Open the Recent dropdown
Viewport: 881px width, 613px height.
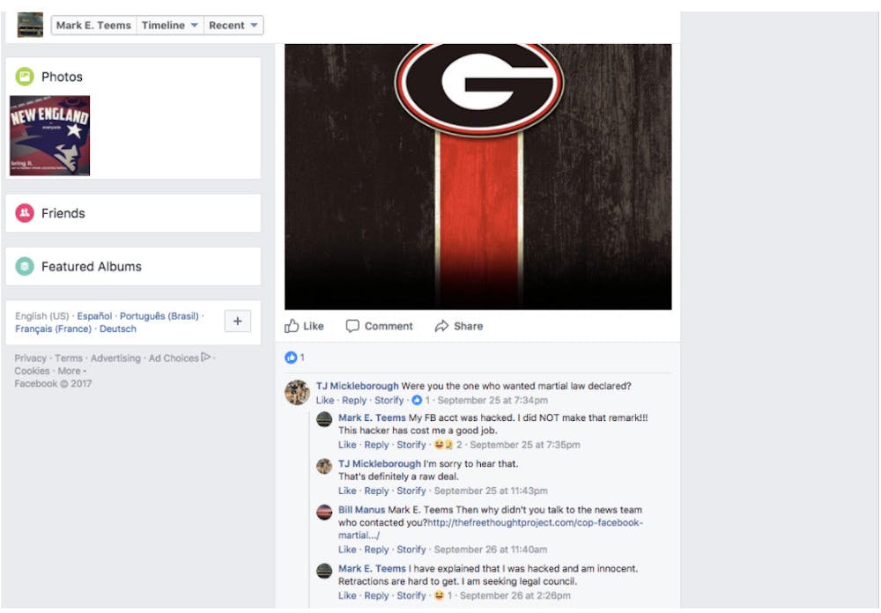(x=233, y=26)
